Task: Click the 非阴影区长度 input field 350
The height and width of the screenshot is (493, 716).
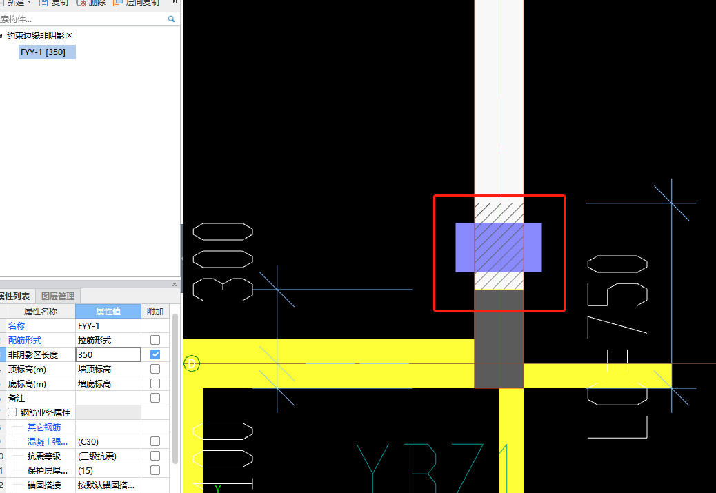Action: pos(108,354)
